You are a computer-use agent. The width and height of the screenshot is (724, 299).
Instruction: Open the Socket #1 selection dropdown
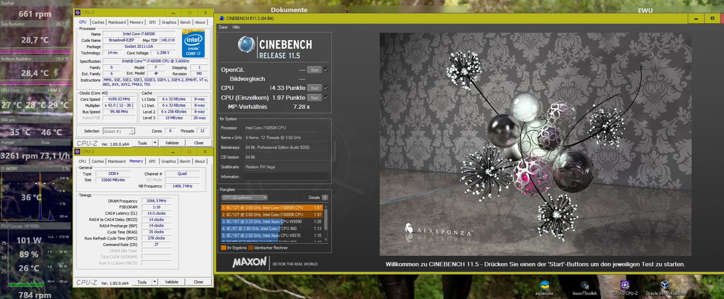pyautogui.click(x=119, y=131)
